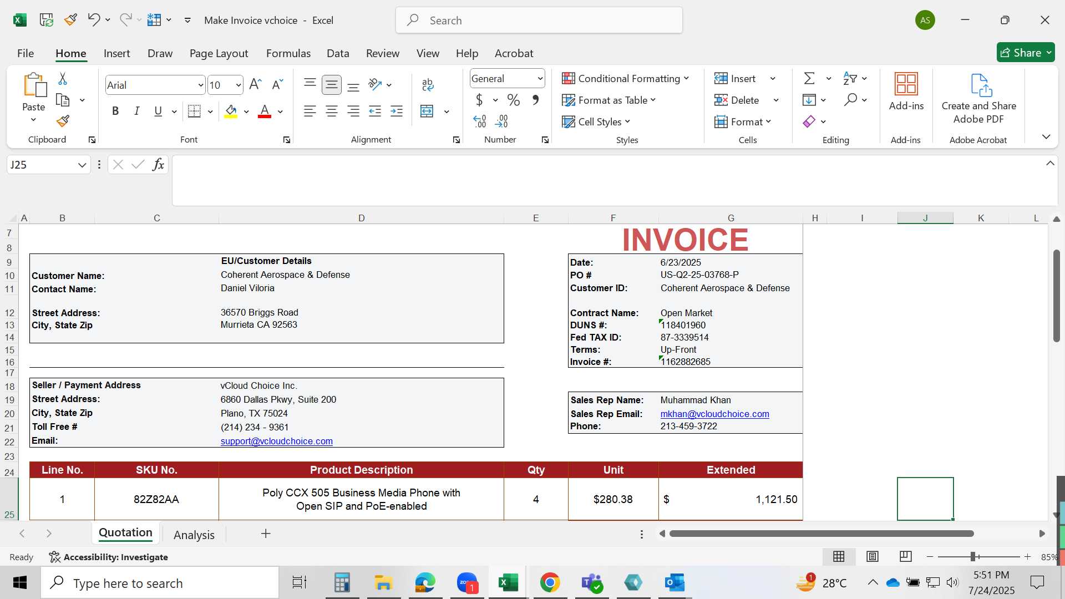
Task: Click the Add-ins icon
Action: coord(906,84)
